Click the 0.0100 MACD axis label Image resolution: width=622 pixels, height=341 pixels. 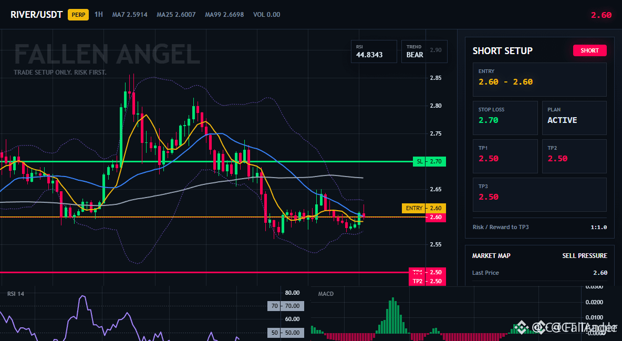pyautogui.click(x=595, y=317)
